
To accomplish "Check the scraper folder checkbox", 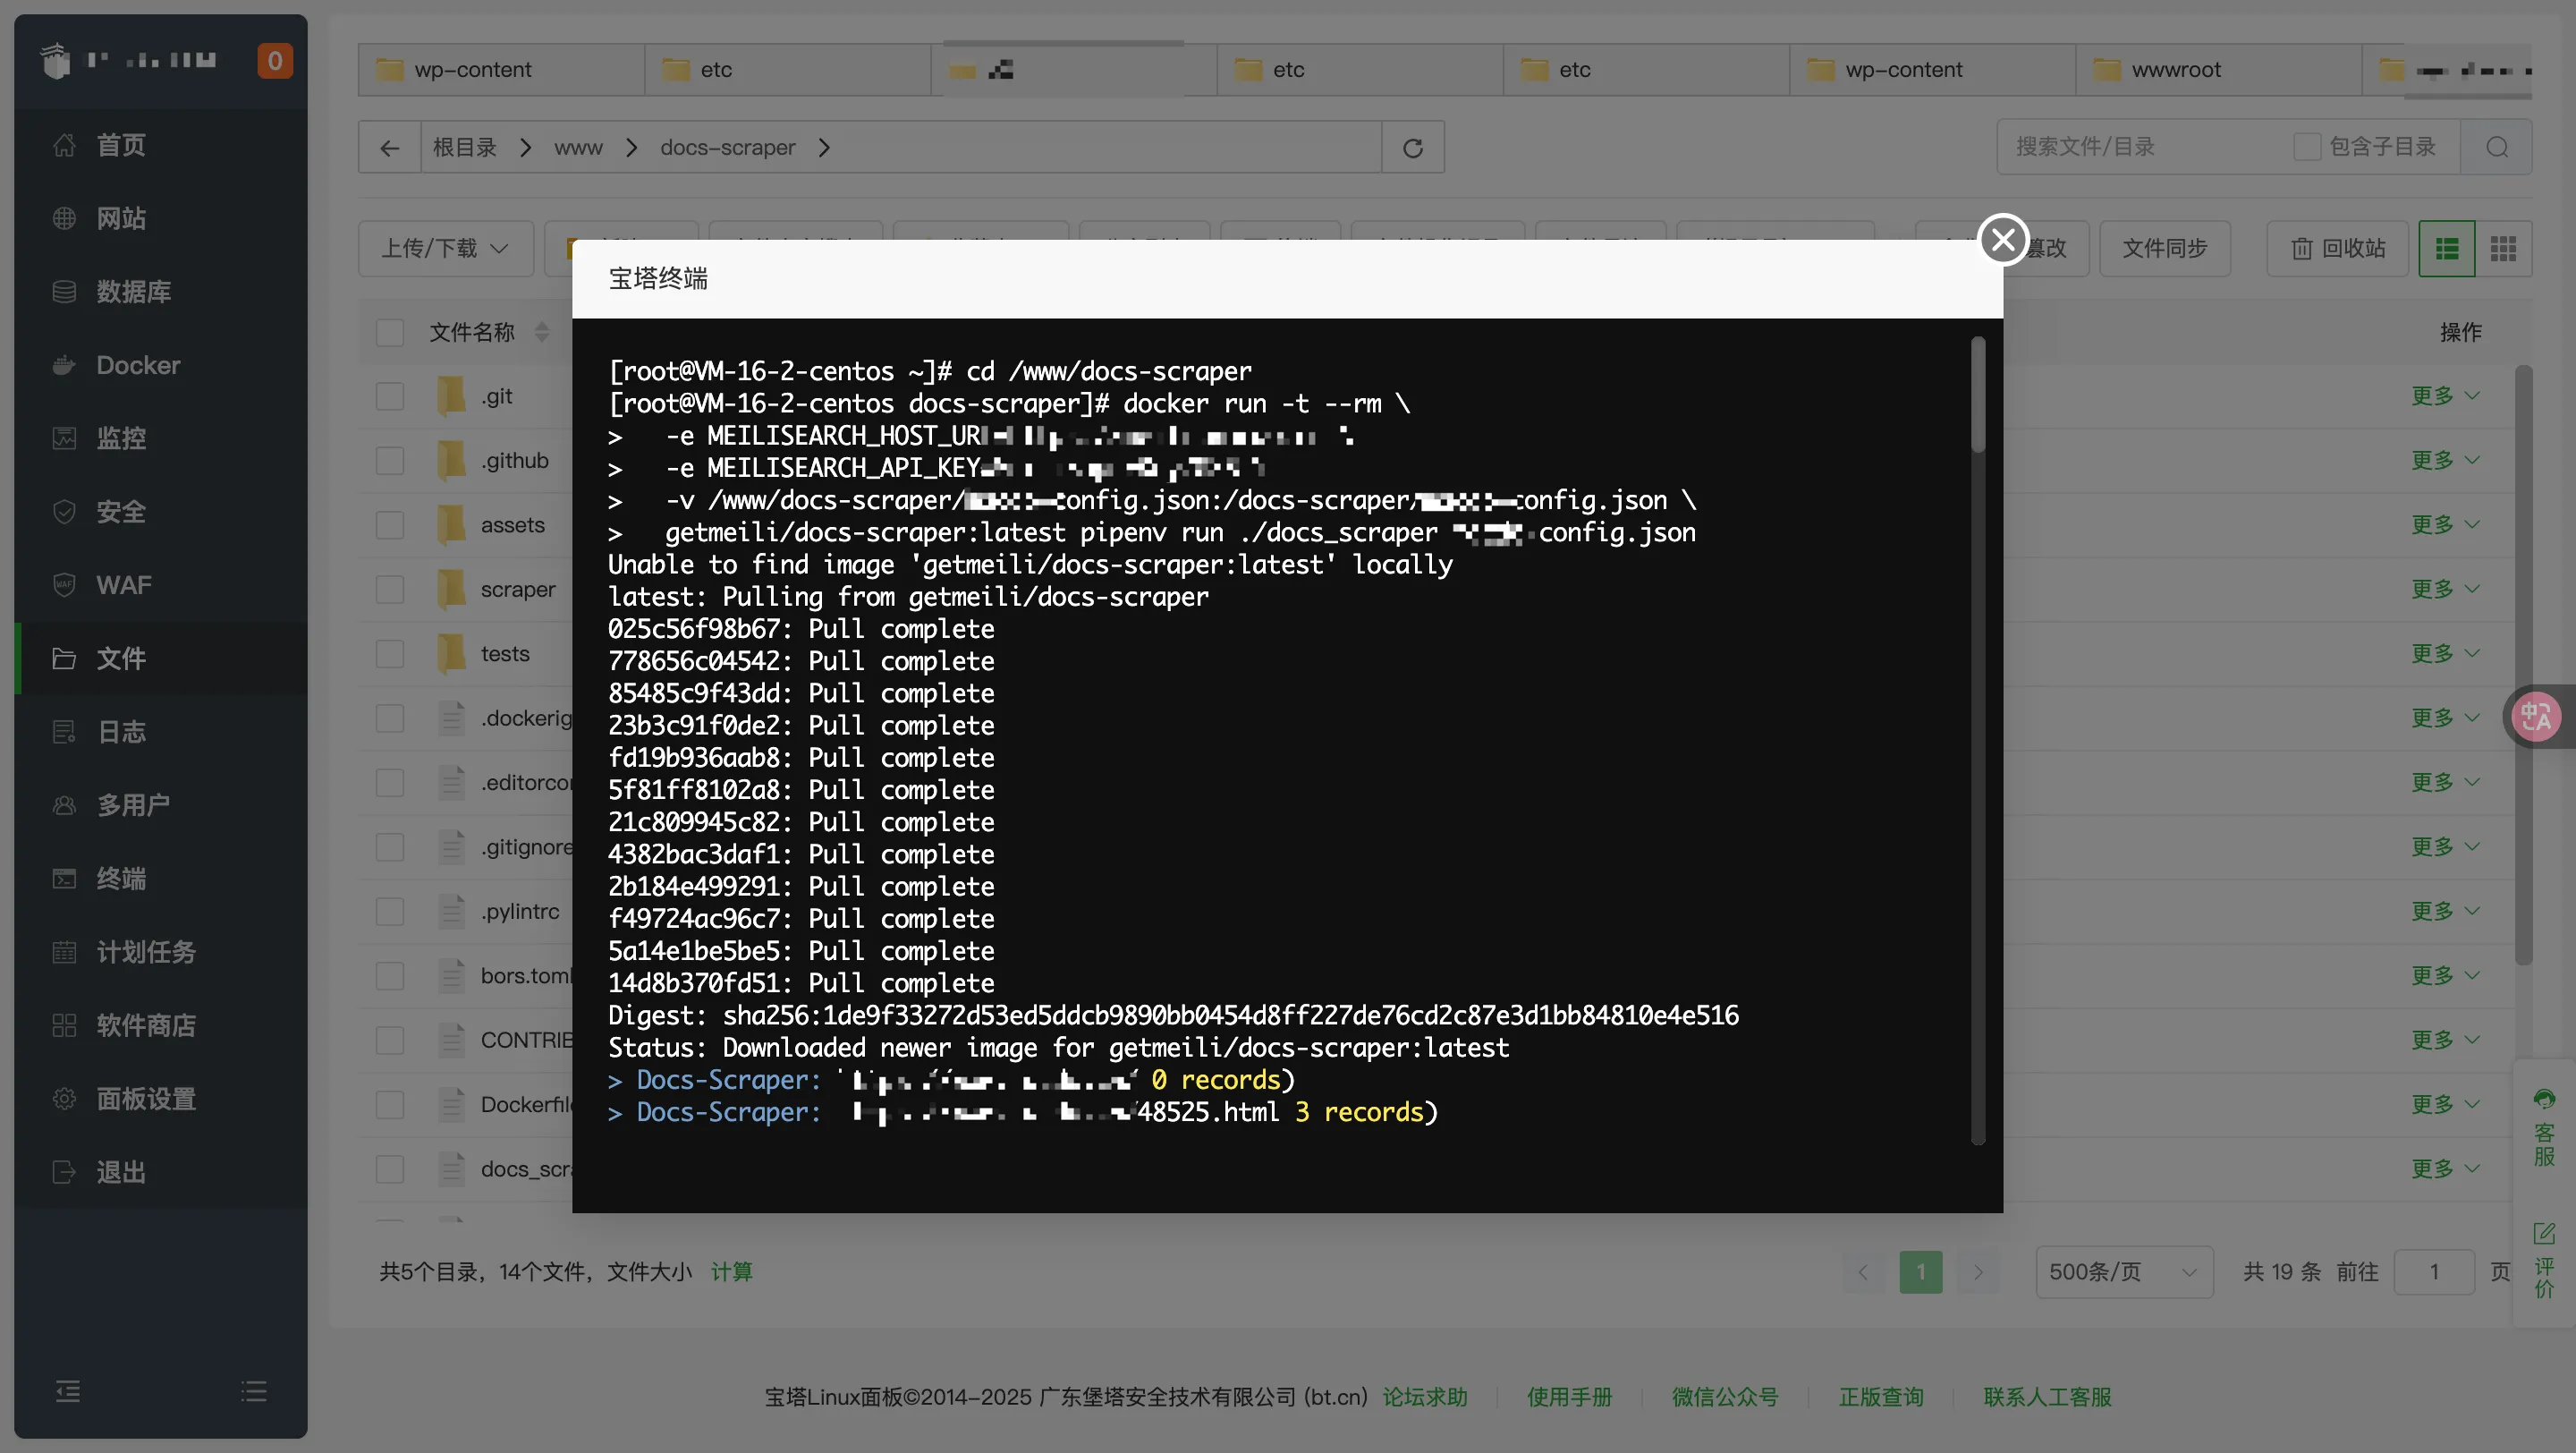I will (x=390, y=590).
